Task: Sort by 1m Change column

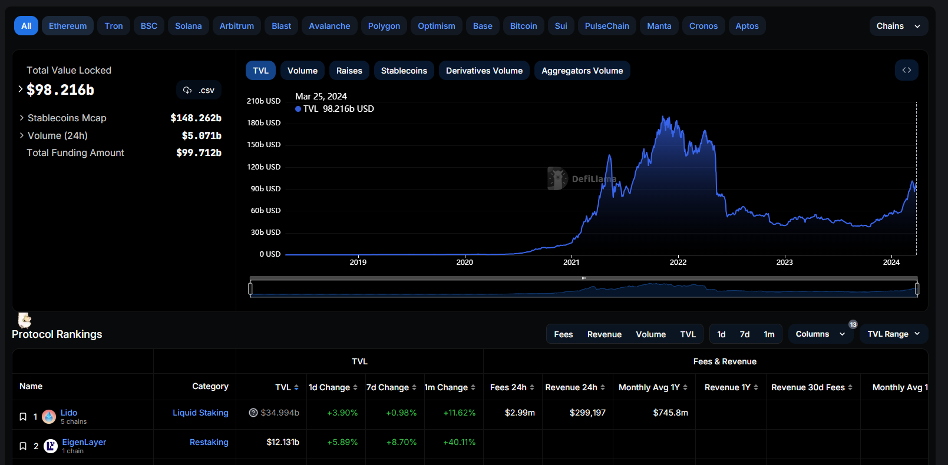Action: click(450, 387)
